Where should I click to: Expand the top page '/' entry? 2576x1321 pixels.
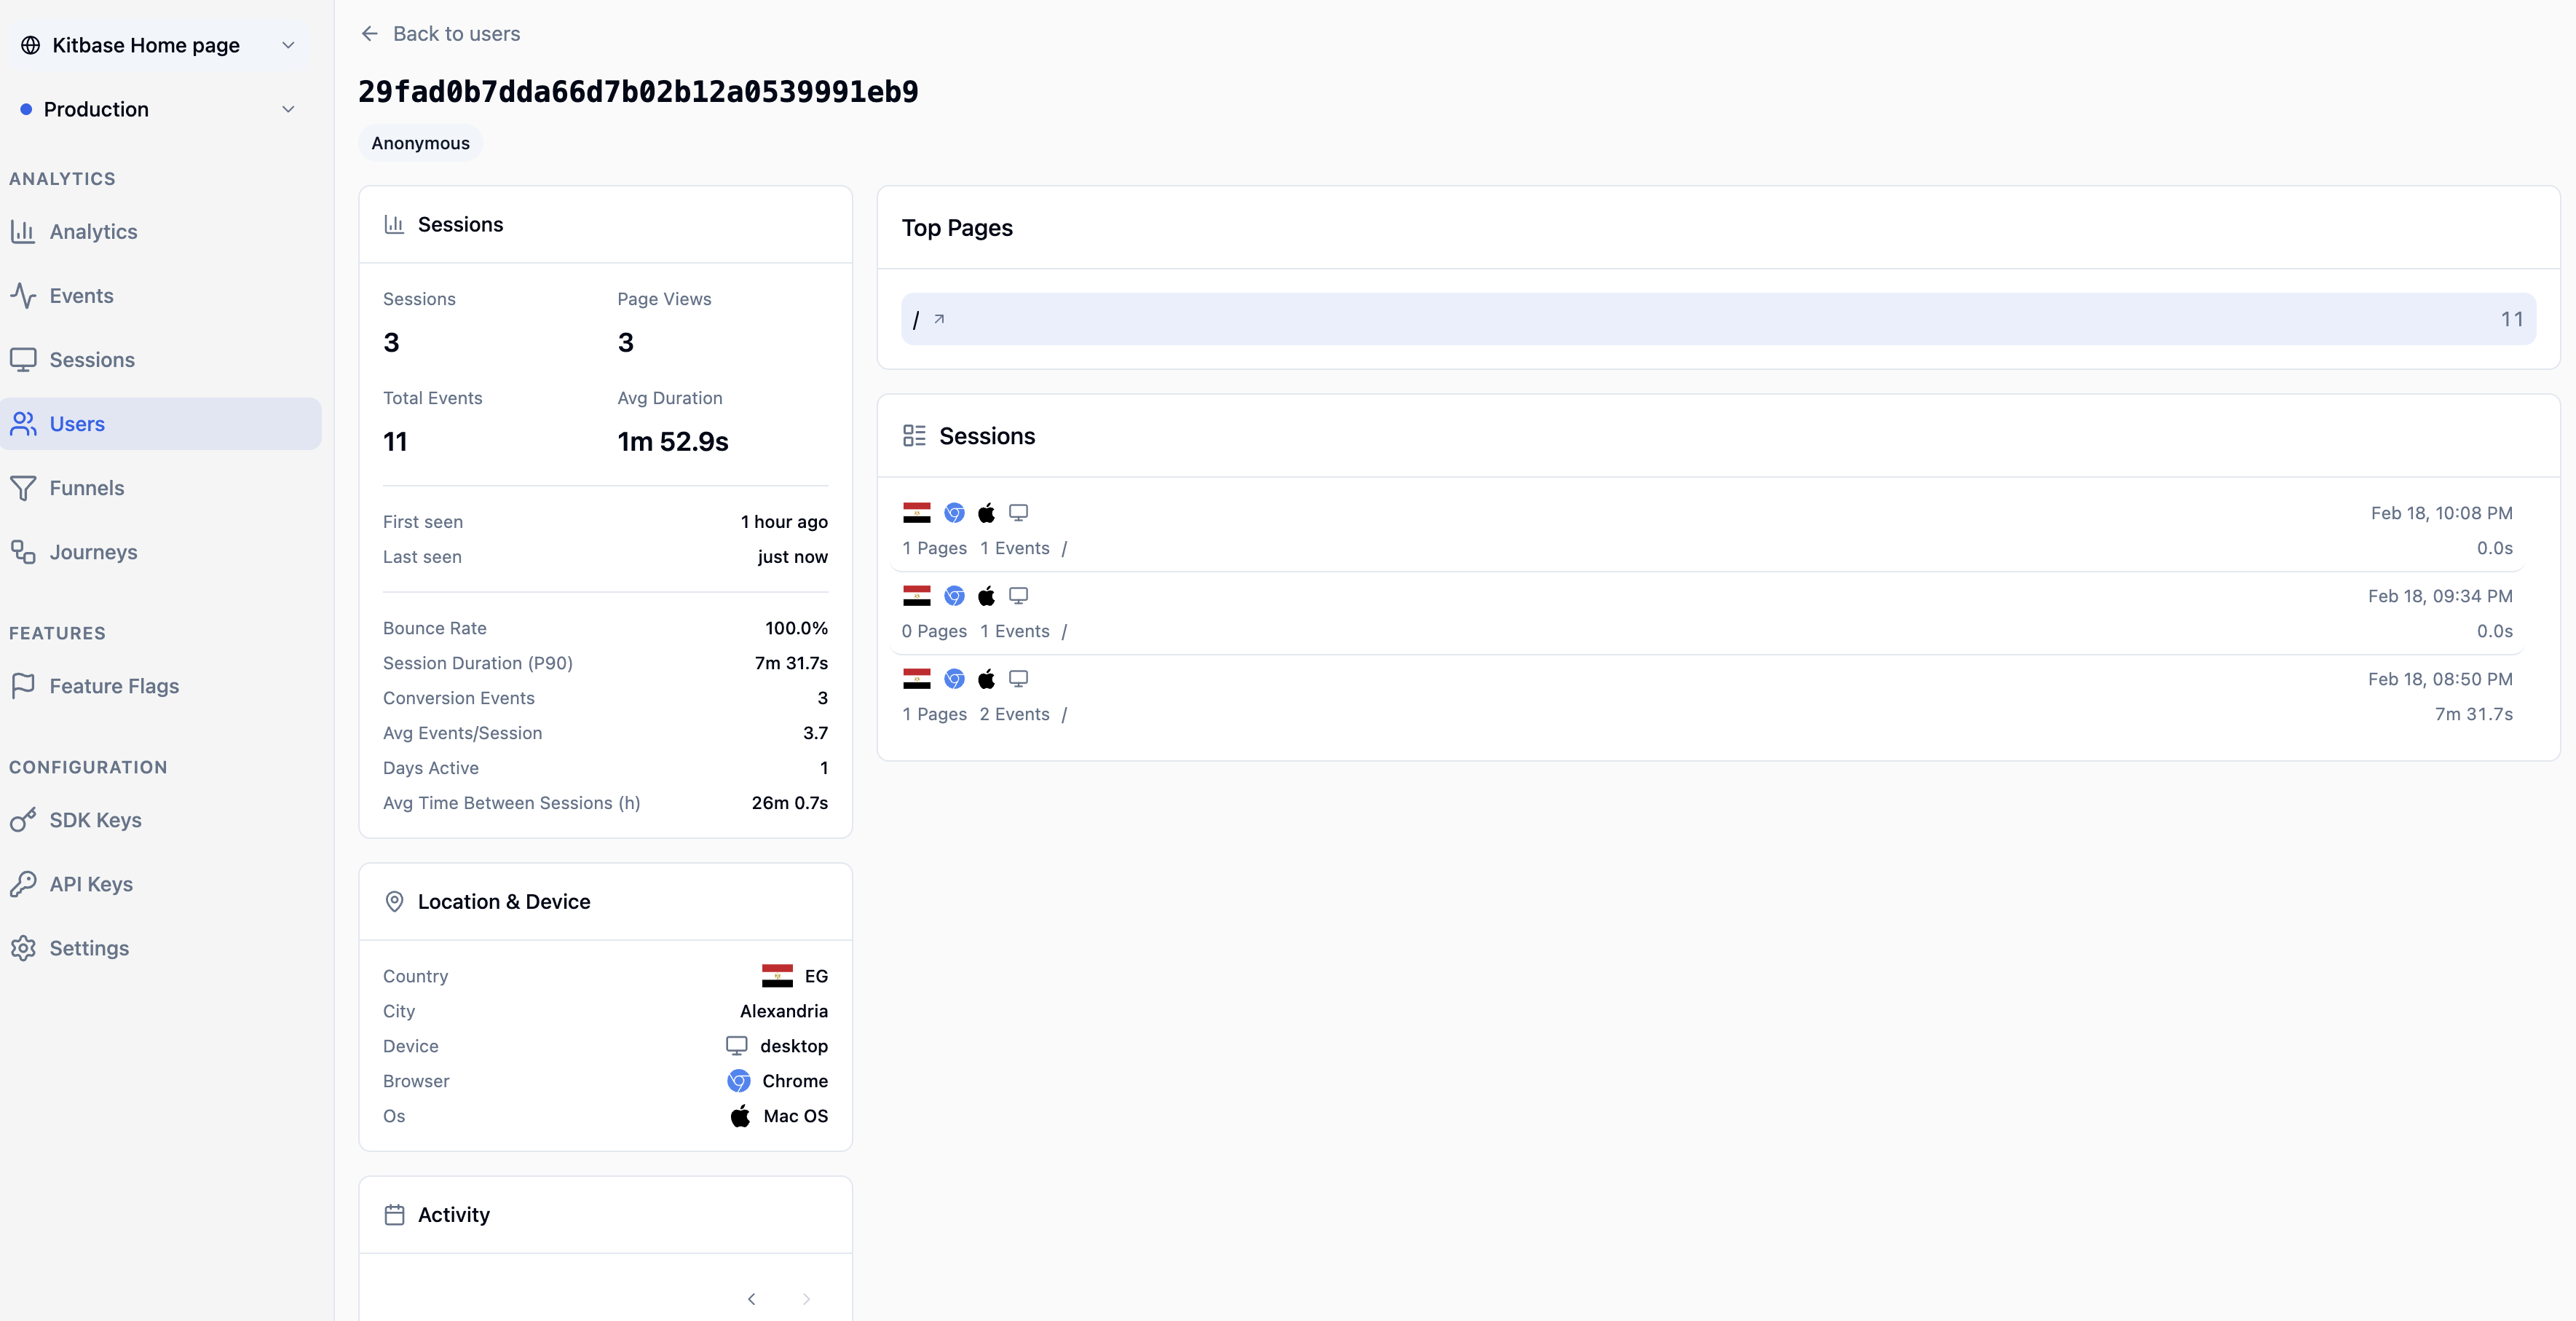(x=938, y=319)
